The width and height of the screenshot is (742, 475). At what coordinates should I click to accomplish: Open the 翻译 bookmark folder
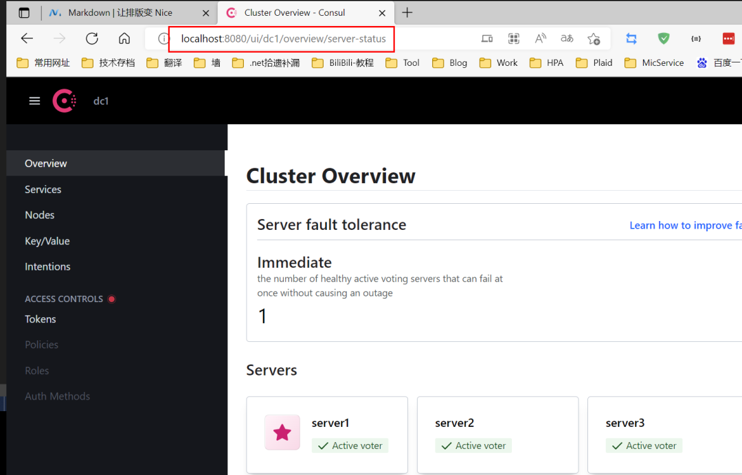(164, 63)
